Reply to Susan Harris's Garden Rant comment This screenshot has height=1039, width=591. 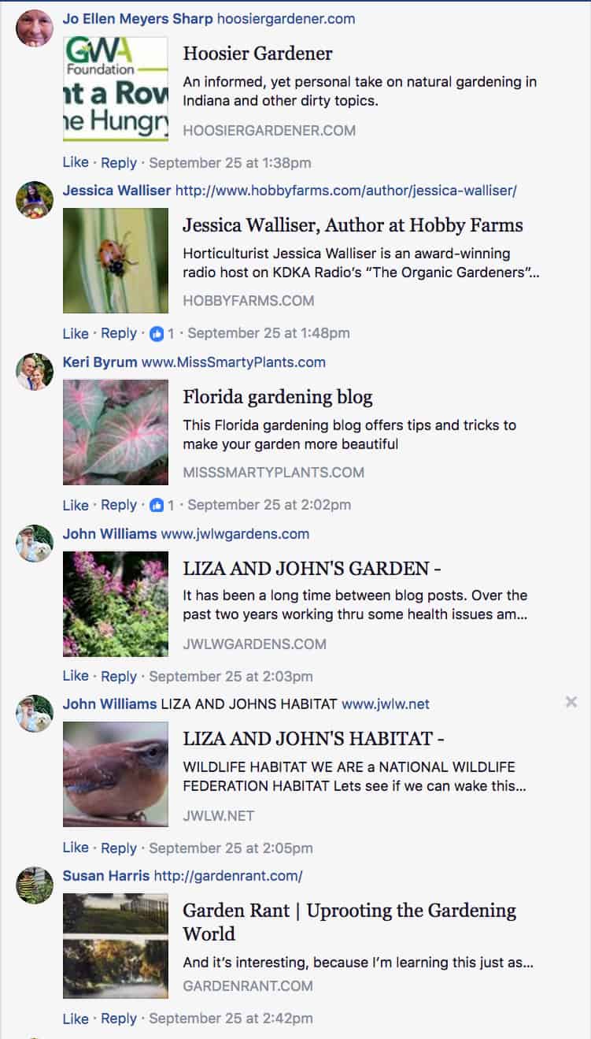point(119,1019)
